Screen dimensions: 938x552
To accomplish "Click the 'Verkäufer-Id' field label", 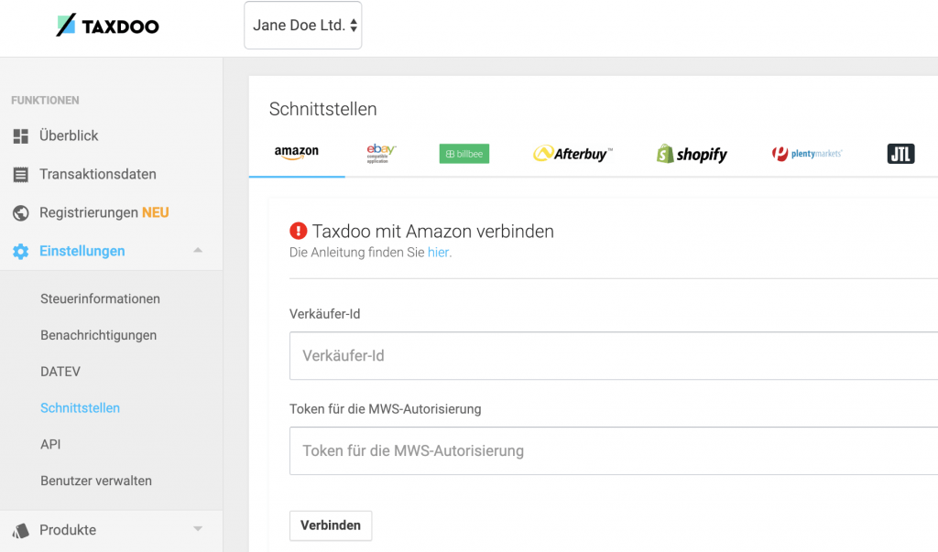I will tap(325, 314).
